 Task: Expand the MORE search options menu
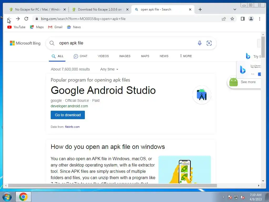pyautogui.click(x=186, y=56)
